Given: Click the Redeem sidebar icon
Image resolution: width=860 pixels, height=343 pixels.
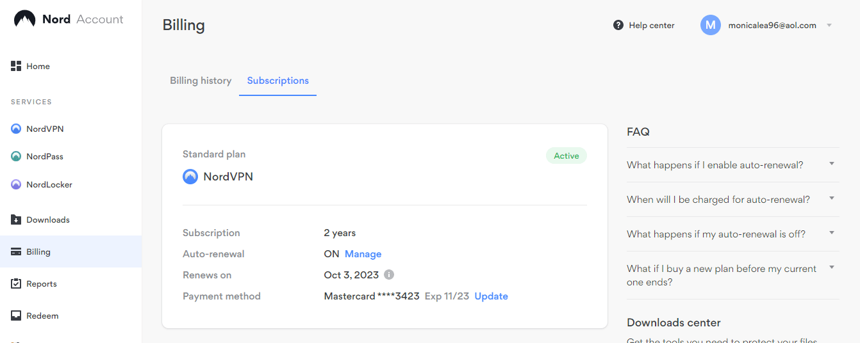Looking at the screenshot, I should point(17,315).
